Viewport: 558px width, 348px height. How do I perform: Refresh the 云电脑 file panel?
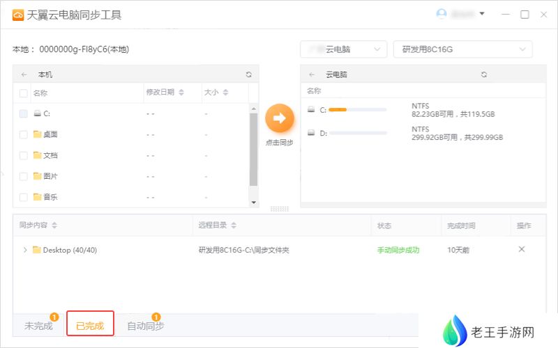coord(484,74)
